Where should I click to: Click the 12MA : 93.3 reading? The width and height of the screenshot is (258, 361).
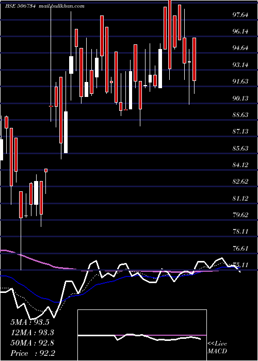tap(32, 333)
